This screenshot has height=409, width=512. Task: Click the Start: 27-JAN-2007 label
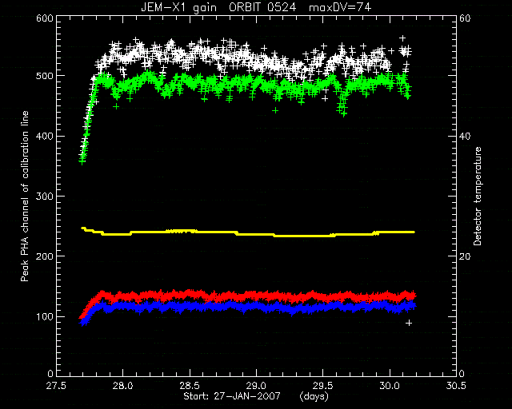pyautogui.click(x=232, y=396)
